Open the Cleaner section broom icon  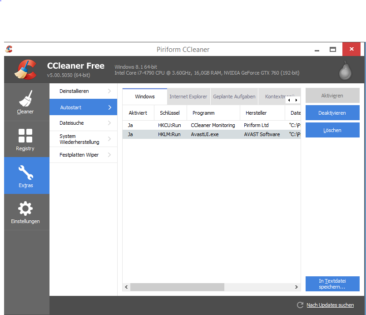click(x=26, y=98)
